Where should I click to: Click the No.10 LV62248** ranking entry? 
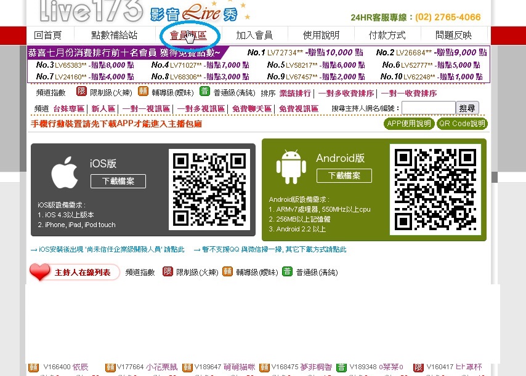[x=431, y=77]
